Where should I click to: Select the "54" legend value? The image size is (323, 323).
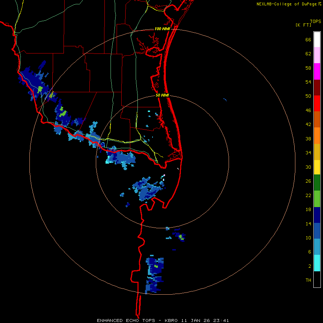click(308, 82)
